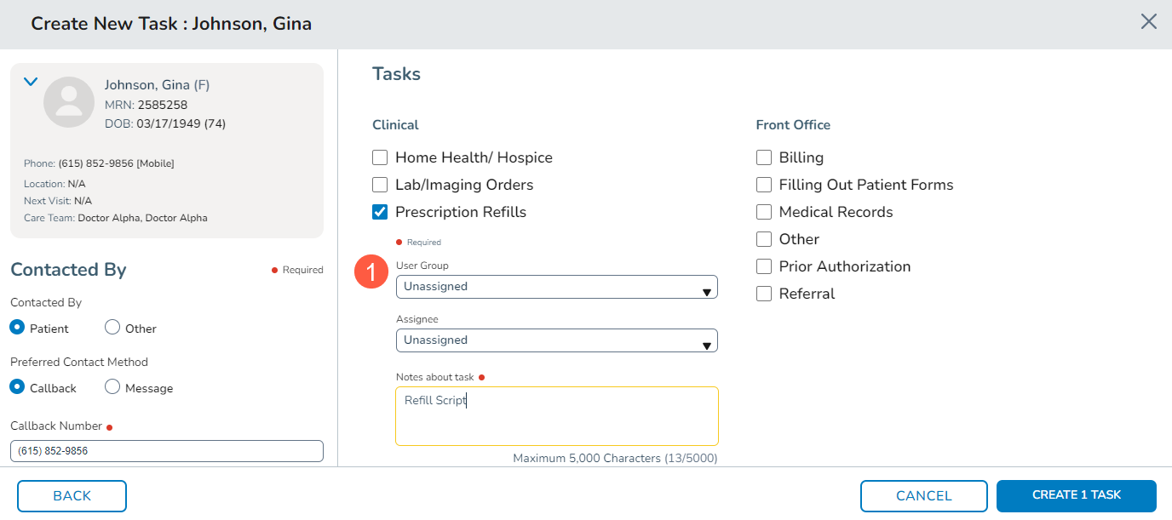Image resolution: width=1172 pixels, height=520 pixels.
Task: Click into Notes about task textbox
Action: tap(556, 416)
